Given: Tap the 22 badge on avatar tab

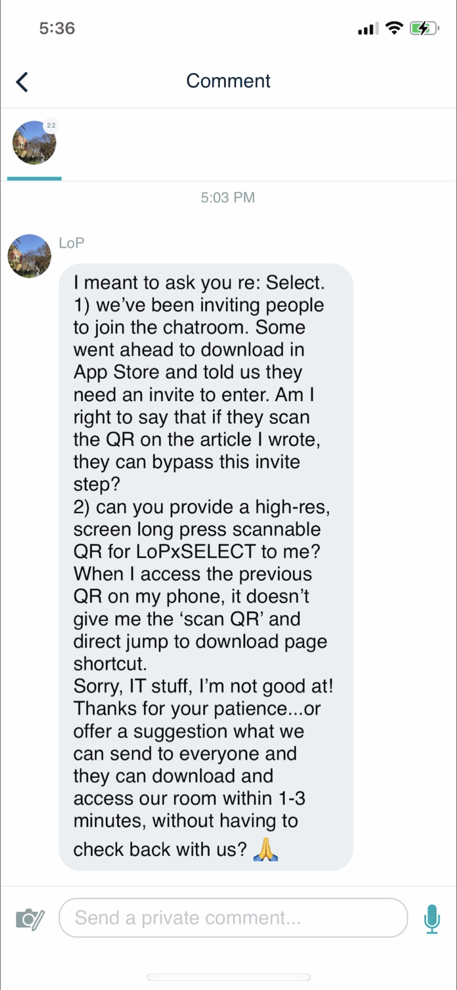Looking at the screenshot, I should (51, 125).
